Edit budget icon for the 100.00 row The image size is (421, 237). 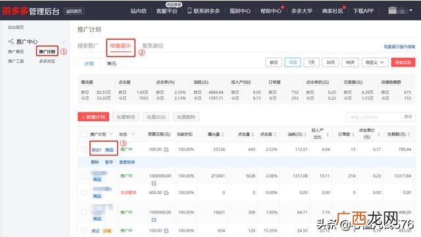tap(166, 231)
